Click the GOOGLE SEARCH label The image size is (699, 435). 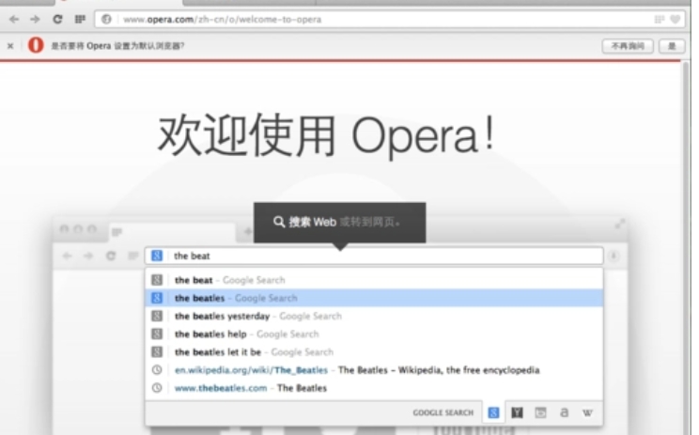[x=443, y=412]
